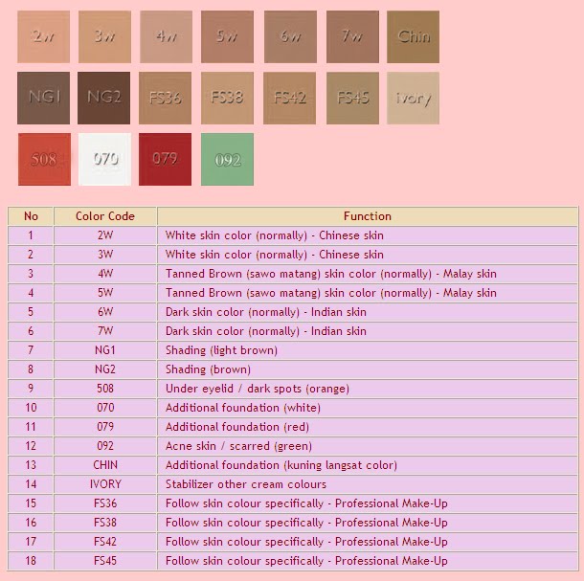The height and width of the screenshot is (581, 584).
Task: Pick the FS36 color swatch
Action: pyautogui.click(x=165, y=98)
